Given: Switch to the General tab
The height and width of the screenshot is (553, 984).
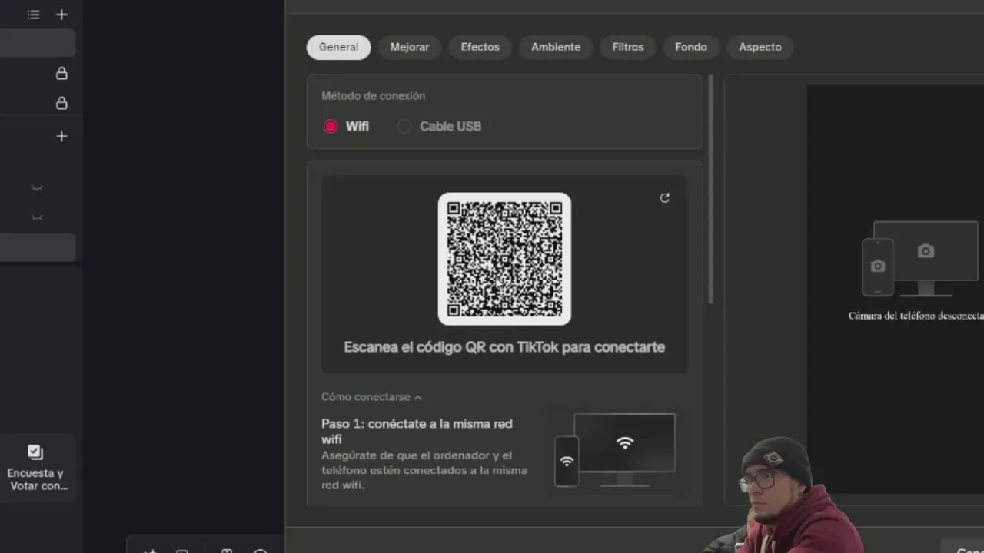Looking at the screenshot, I should tap(338, 47).
